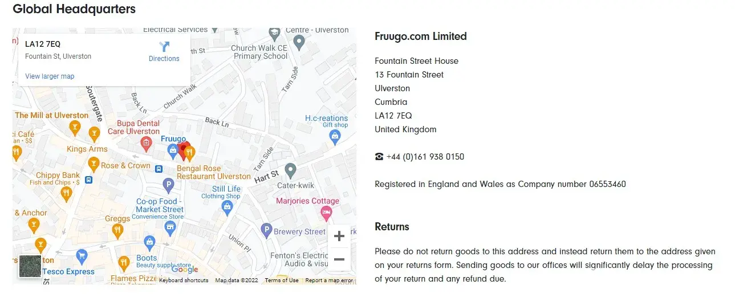Screen dimensions: 735x305
Task: Click the Cater-kwik location pin
Action: (x=291, y=170)
